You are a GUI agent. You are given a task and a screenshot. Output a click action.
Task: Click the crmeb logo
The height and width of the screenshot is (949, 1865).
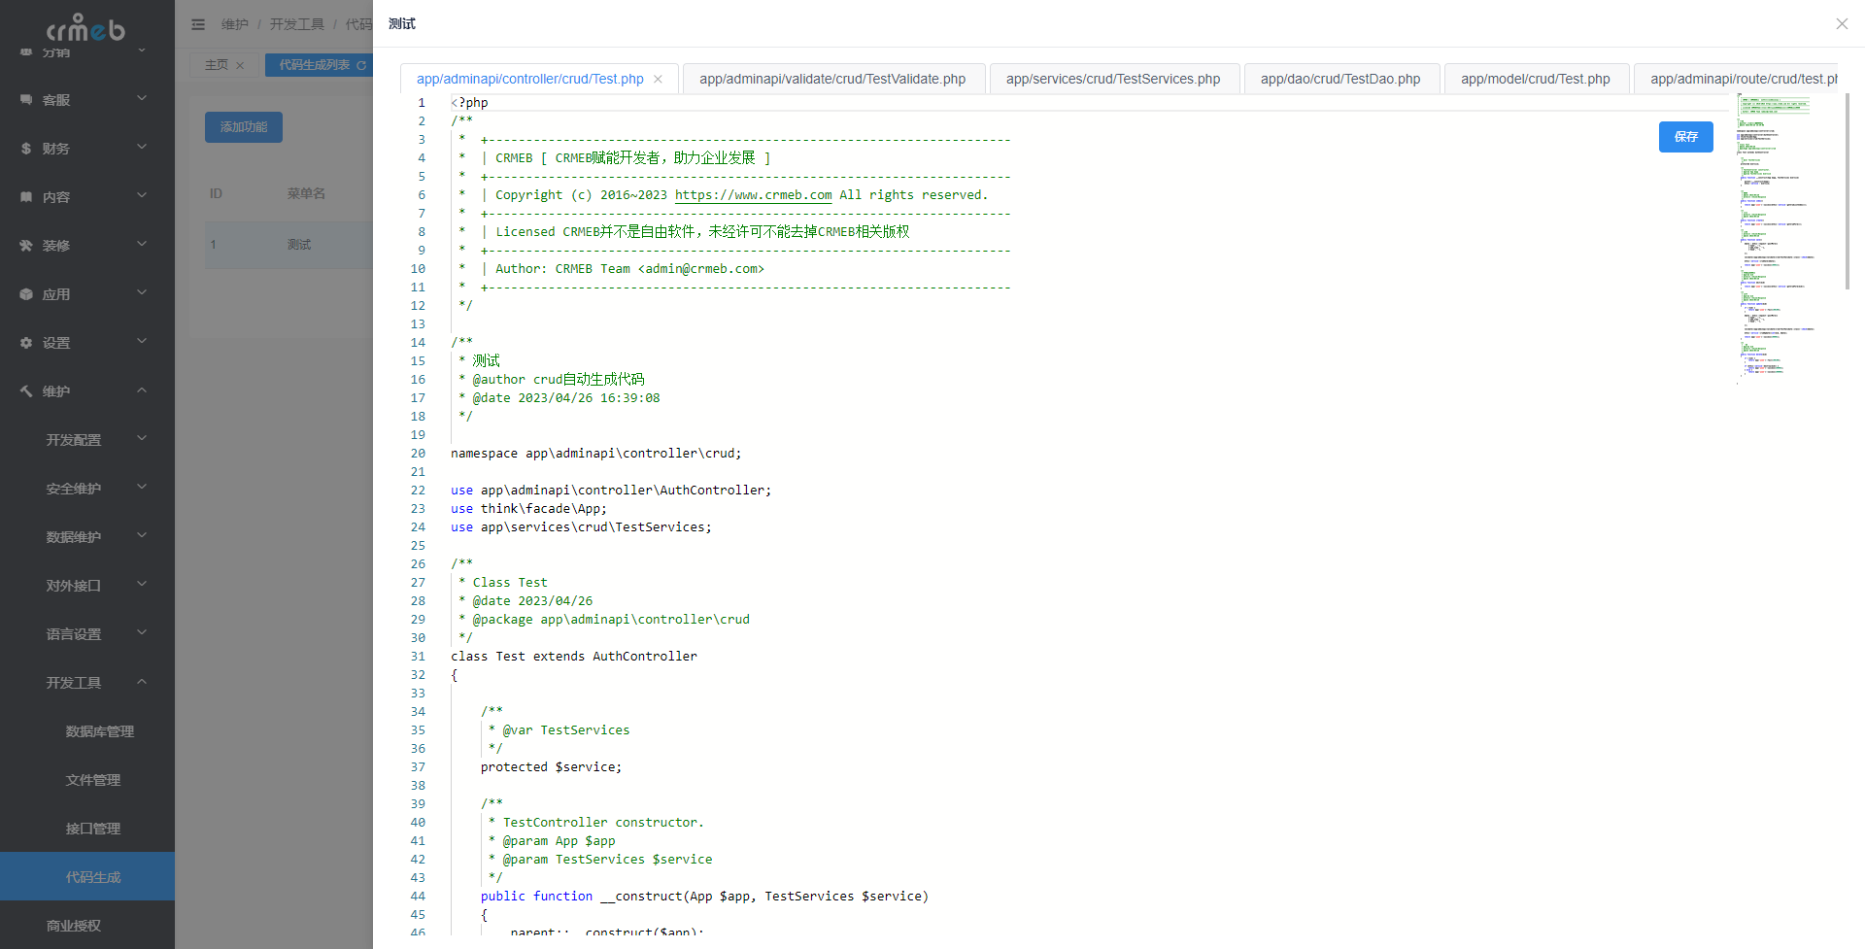click(x=86, y=27)
